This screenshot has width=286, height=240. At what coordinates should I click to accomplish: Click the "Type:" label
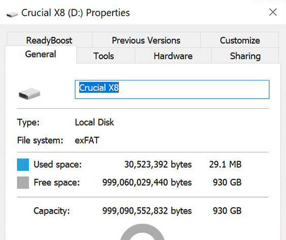[x=28, y=123]
